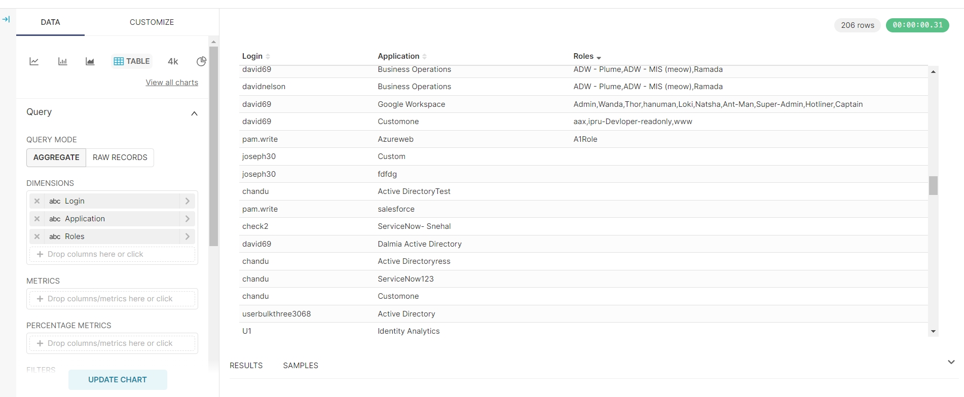Click the Update Chart button
The width and height of the screenshot is (964, 397).
pyautogui.click(x=118, y=380)
